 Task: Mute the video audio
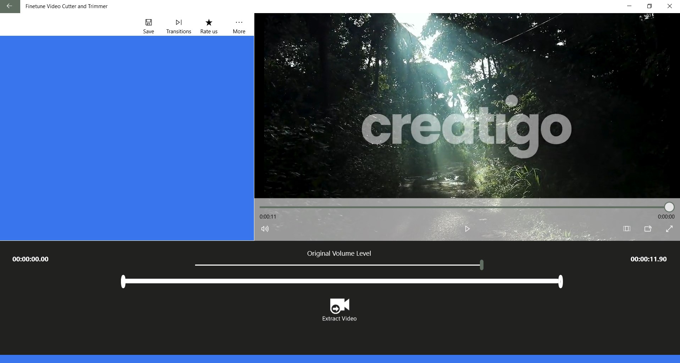pyautogui.click(x=265, y=229)
